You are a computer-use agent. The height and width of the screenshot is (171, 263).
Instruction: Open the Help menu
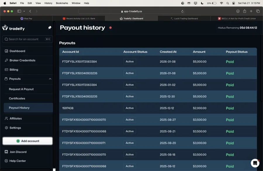coord(86,3)
